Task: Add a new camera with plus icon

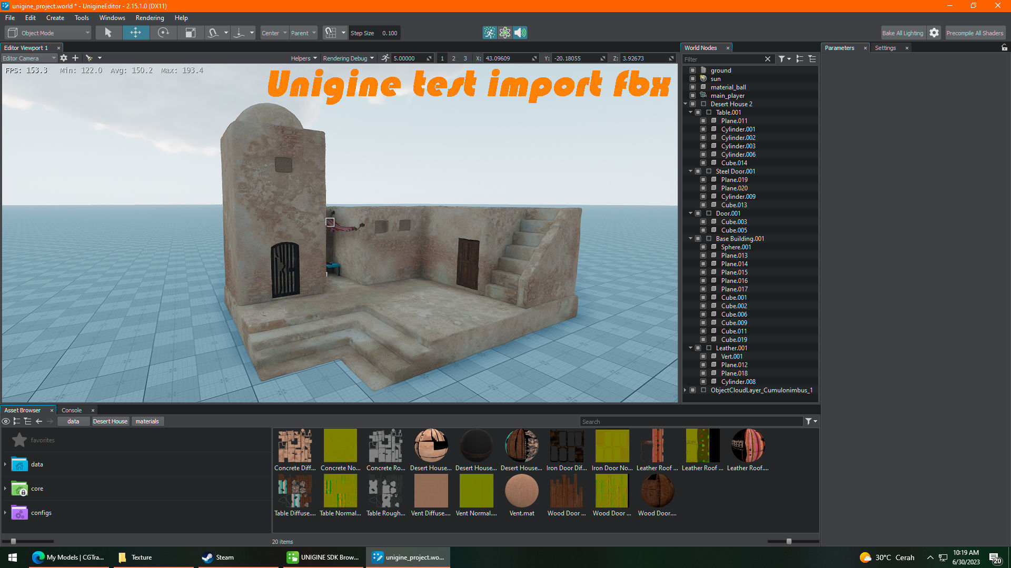Action: coord(75,58)
